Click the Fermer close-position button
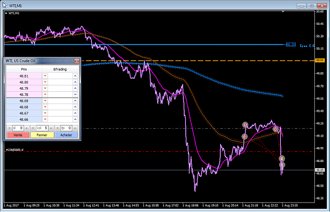The height and width of the screenshot is (212, 330). [42, 135]
